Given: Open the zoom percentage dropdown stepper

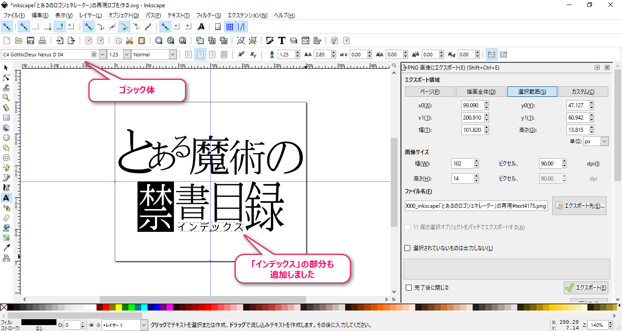Looking at the screenshot, I should point(612,325).
